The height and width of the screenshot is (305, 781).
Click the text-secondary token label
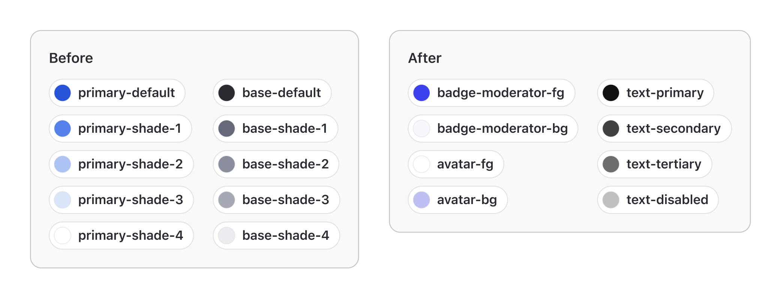[x=673, y=129]
